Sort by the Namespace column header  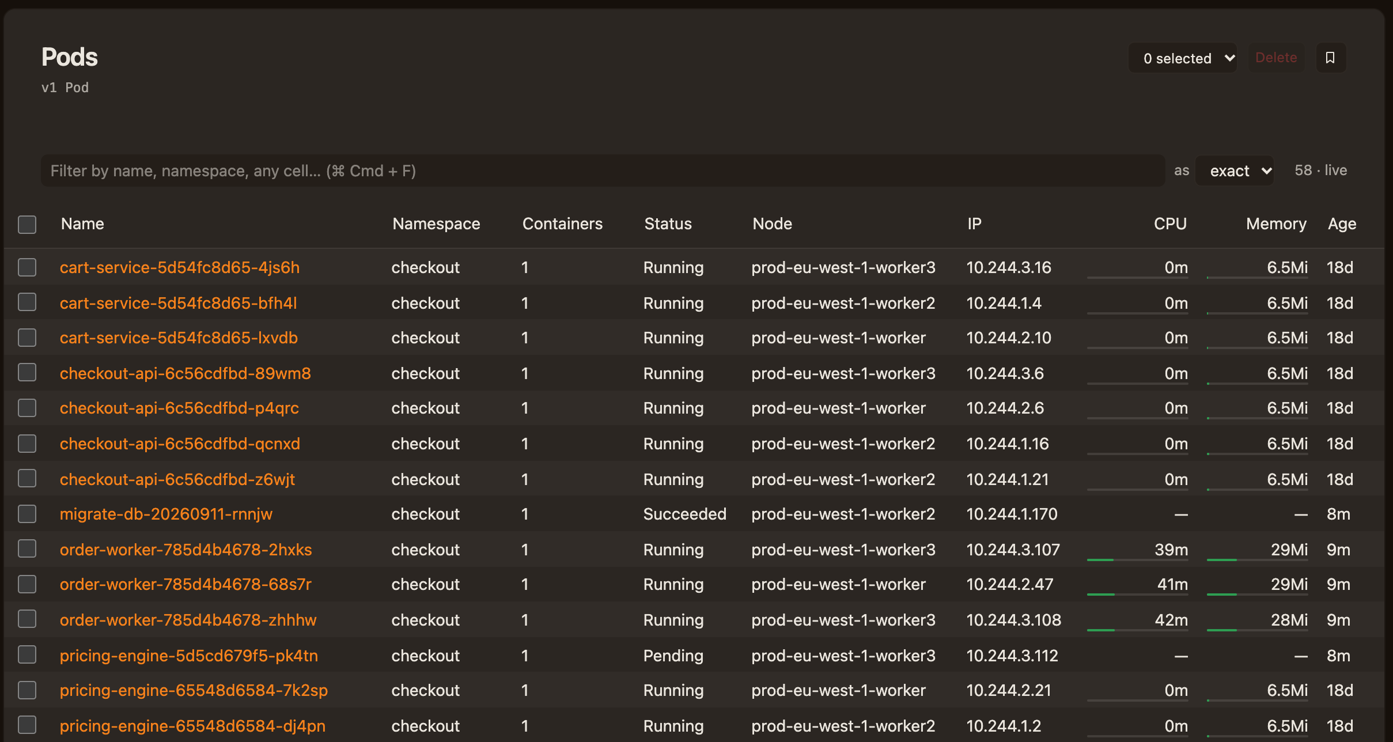coord(436,224)
